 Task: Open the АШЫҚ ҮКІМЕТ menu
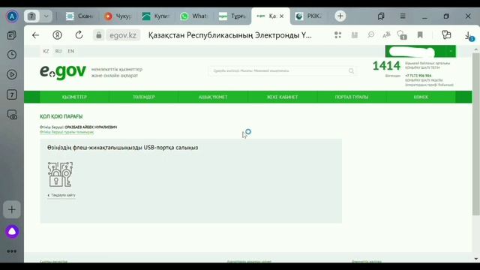coord(213,97)
